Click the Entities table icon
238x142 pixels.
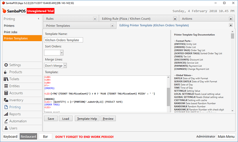pyautogui.click(x=6, y=86)
